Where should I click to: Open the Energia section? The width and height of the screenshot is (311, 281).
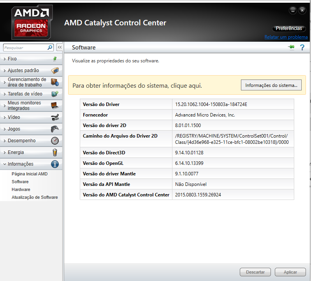point(31,152)
